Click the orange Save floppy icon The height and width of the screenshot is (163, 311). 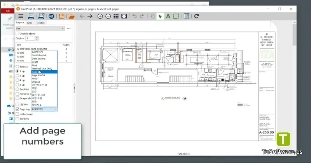pyautogui.click(x=61, y=16)
